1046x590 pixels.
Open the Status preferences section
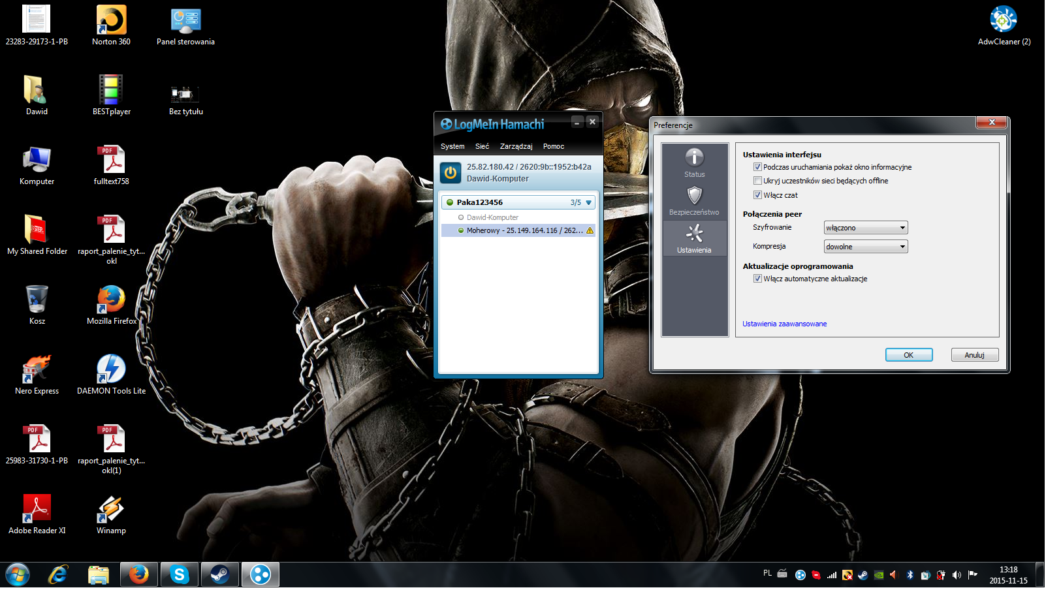(x=694, y=163)
